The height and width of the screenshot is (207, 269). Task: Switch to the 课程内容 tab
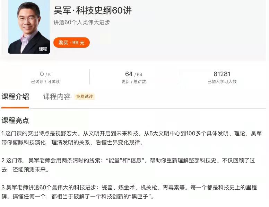click(57, 97)
